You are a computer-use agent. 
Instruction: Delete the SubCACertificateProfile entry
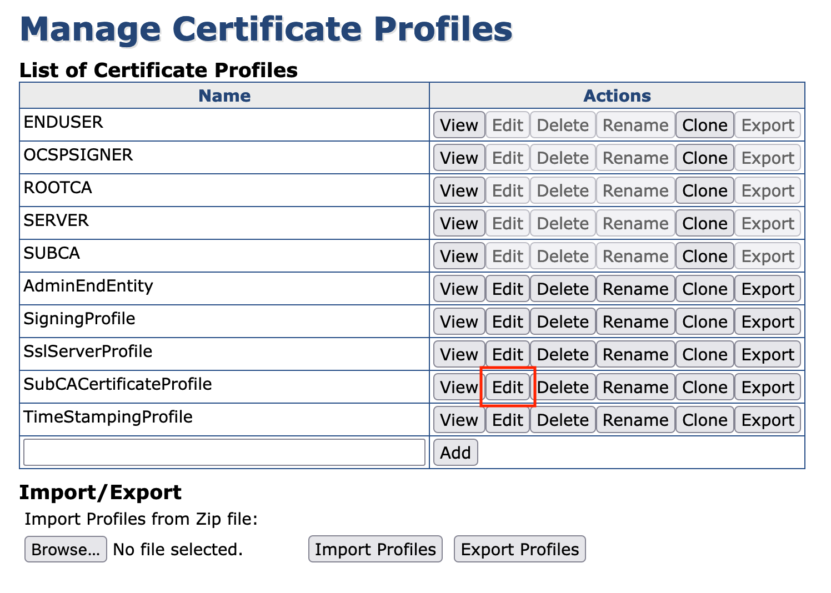tap(562, 387)
